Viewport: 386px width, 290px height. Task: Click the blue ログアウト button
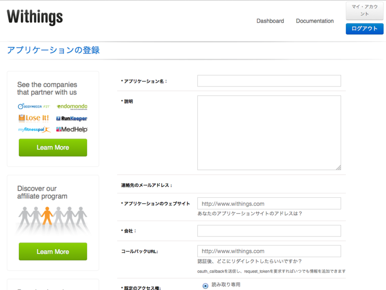coord(364,28)
